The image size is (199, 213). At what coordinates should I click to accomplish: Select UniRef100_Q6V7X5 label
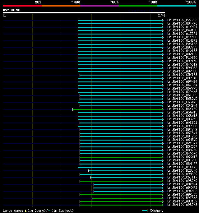pyautogui.click(x=182, y=88)
